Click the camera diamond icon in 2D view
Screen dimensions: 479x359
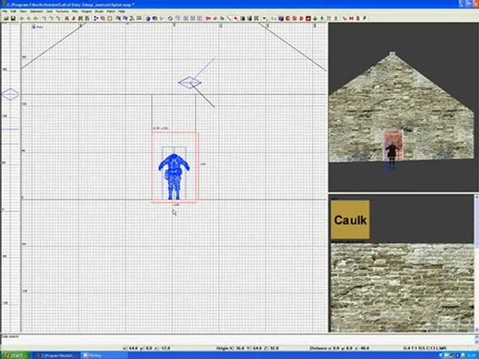tap(190, 82)
